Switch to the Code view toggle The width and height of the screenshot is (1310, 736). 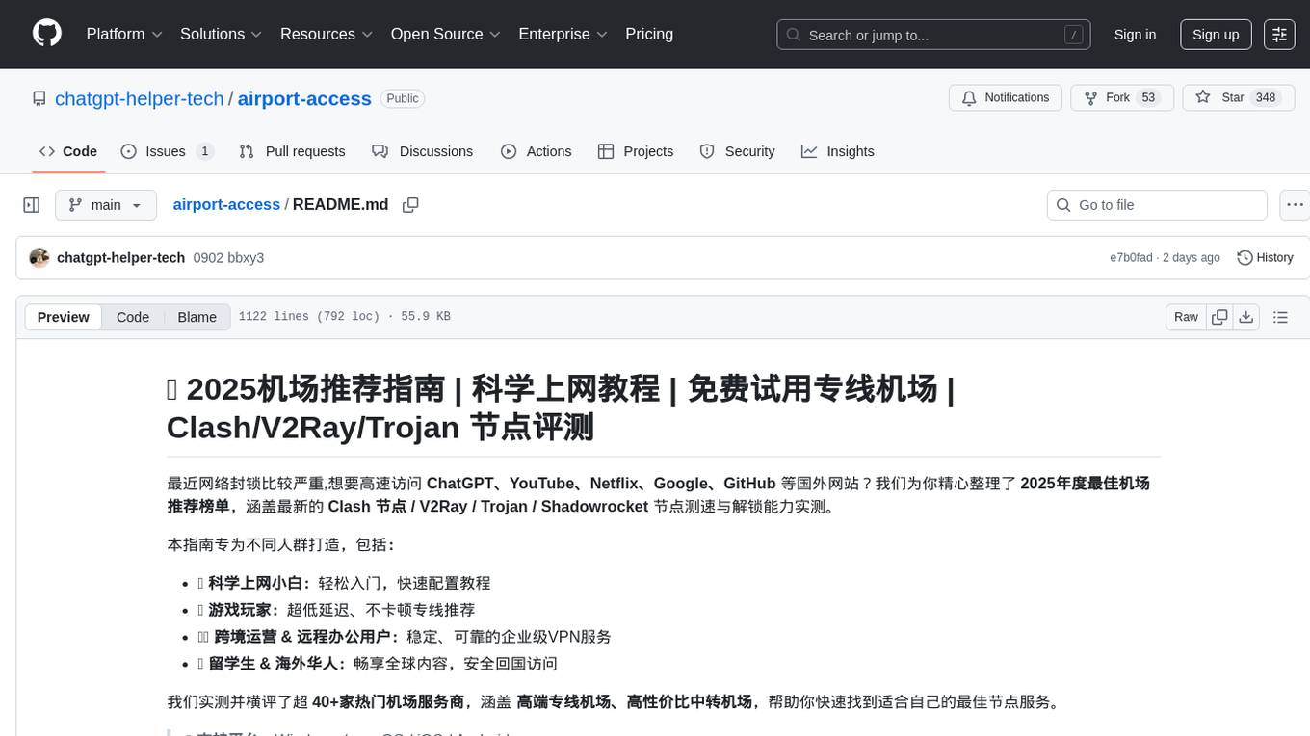pos(133,317)
